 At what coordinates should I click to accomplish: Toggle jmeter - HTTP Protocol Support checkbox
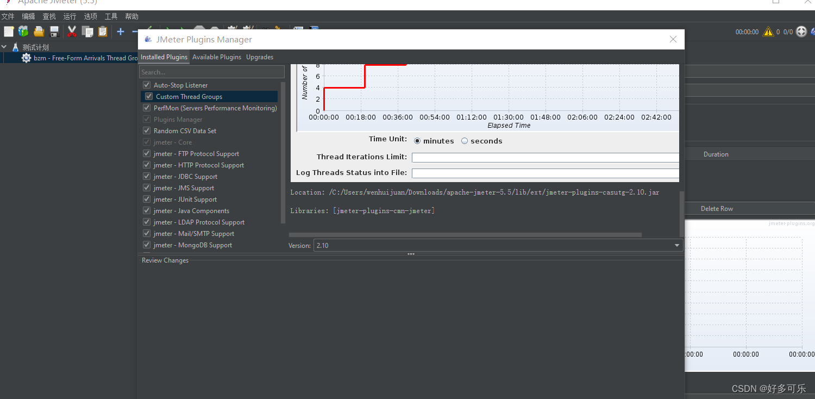(x=147, y=165)
